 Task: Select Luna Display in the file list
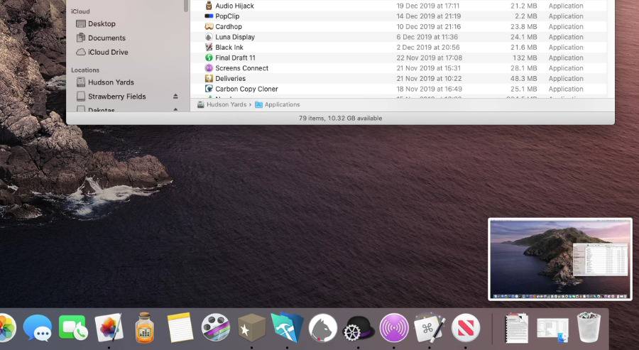click(x=235, y=37)
